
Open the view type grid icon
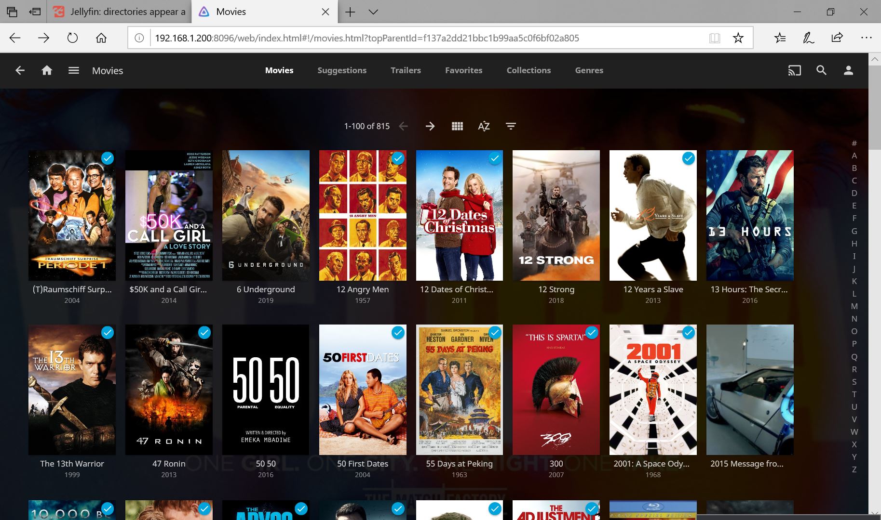coord(457,126)
